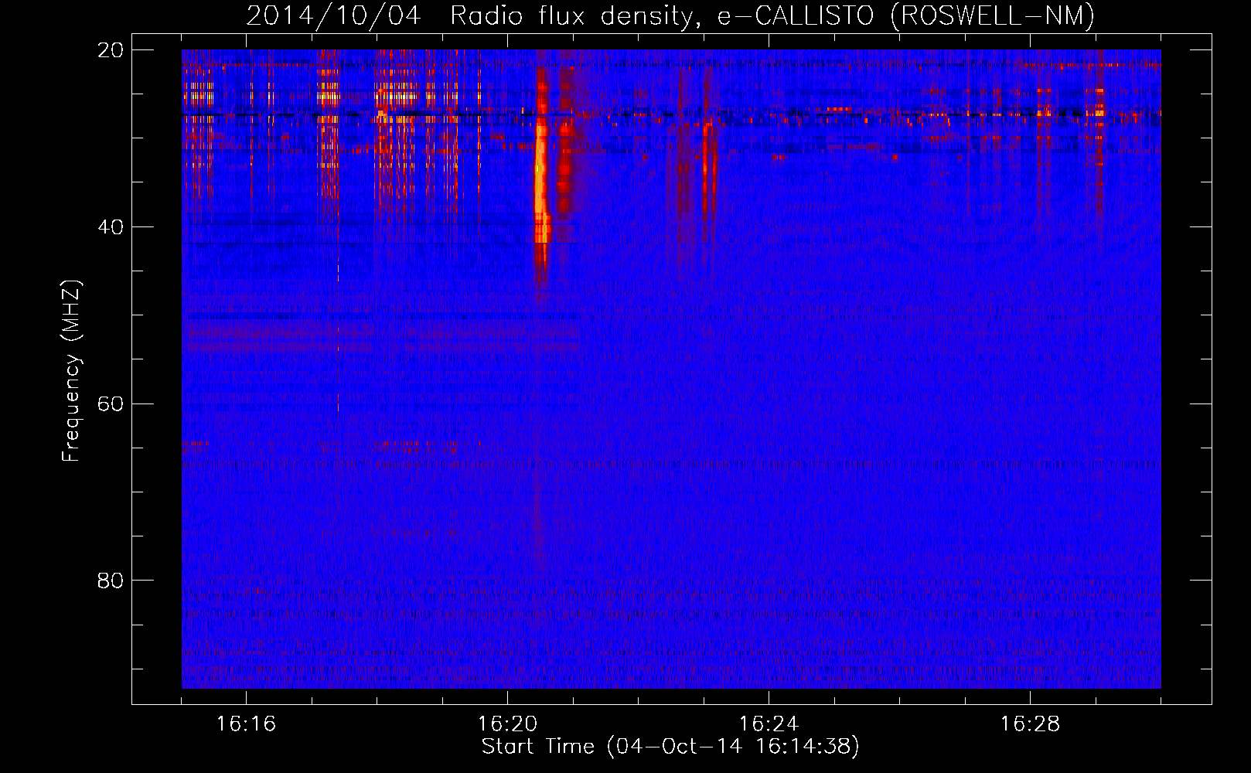This screenshot has height=773, width=1251.
Task: Click the 16:20 time tick label
Action: 507,724
